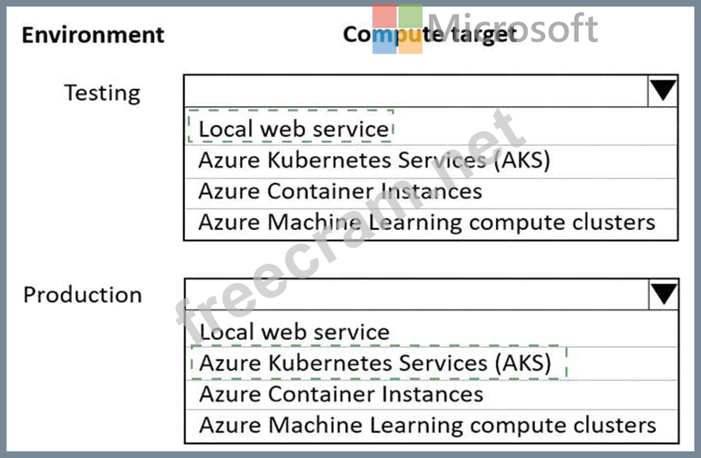
Task: Open the Testing dropdown arrow
Action: pos(662,91)
